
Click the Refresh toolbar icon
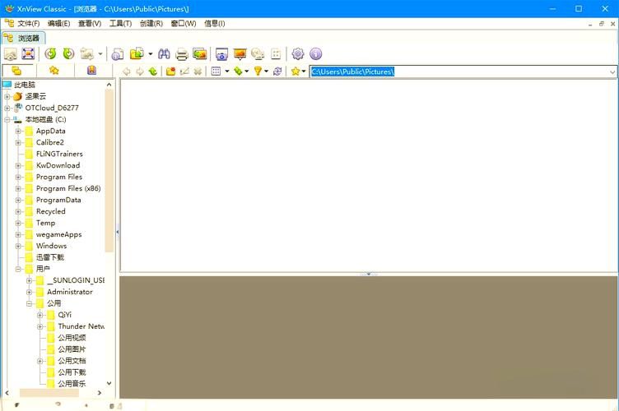[277, 72]
